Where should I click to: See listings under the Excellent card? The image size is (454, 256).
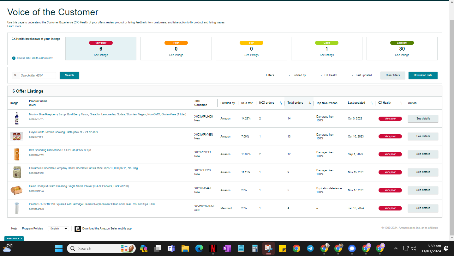(x=402, y=55)
